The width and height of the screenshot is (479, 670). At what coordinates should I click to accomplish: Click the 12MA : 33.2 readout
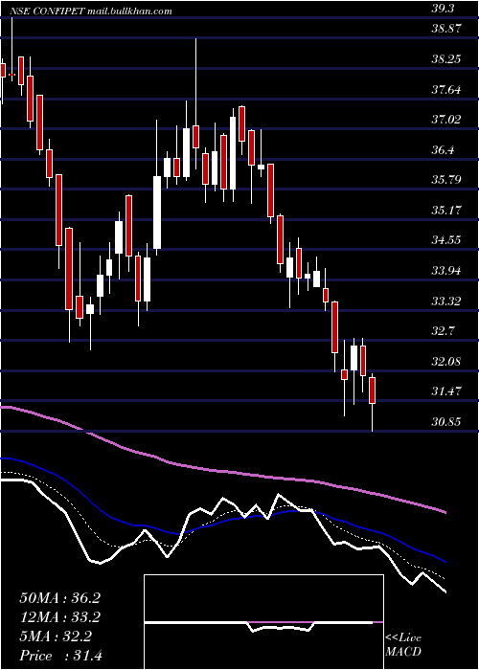pyautogui.click(x=60, y=617)
